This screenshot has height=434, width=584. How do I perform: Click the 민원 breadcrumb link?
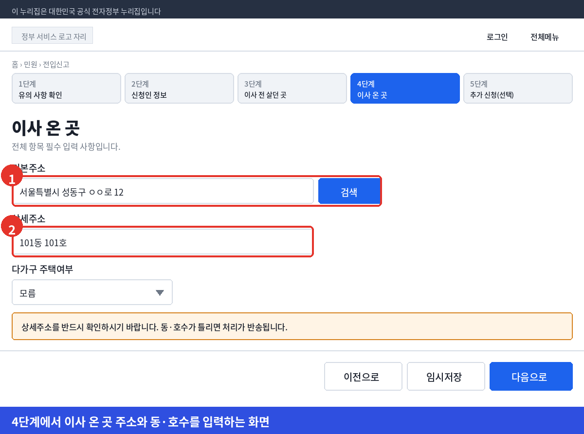[x=30, y=64]
